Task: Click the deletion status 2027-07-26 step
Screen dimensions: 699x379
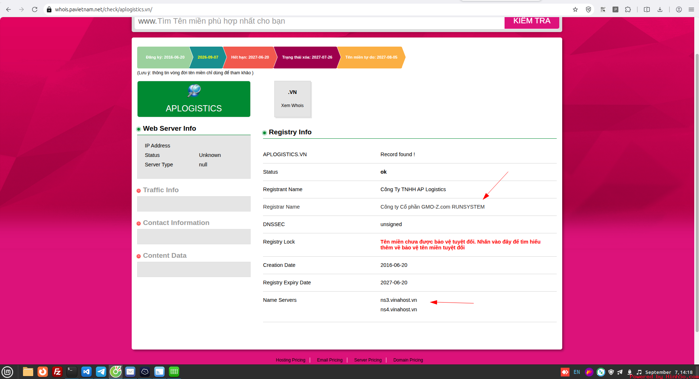Action: point(307,57)
